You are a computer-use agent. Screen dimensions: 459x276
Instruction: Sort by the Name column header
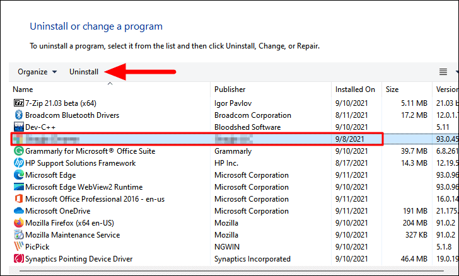[x=23, y=89]
